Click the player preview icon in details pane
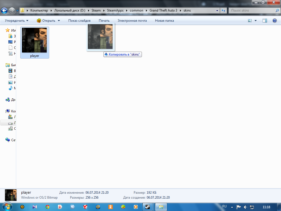The image size is (281, 211). (x=11, y=195)
